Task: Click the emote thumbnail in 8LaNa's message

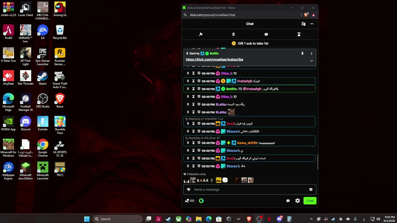Action: (x=231, y=112)
